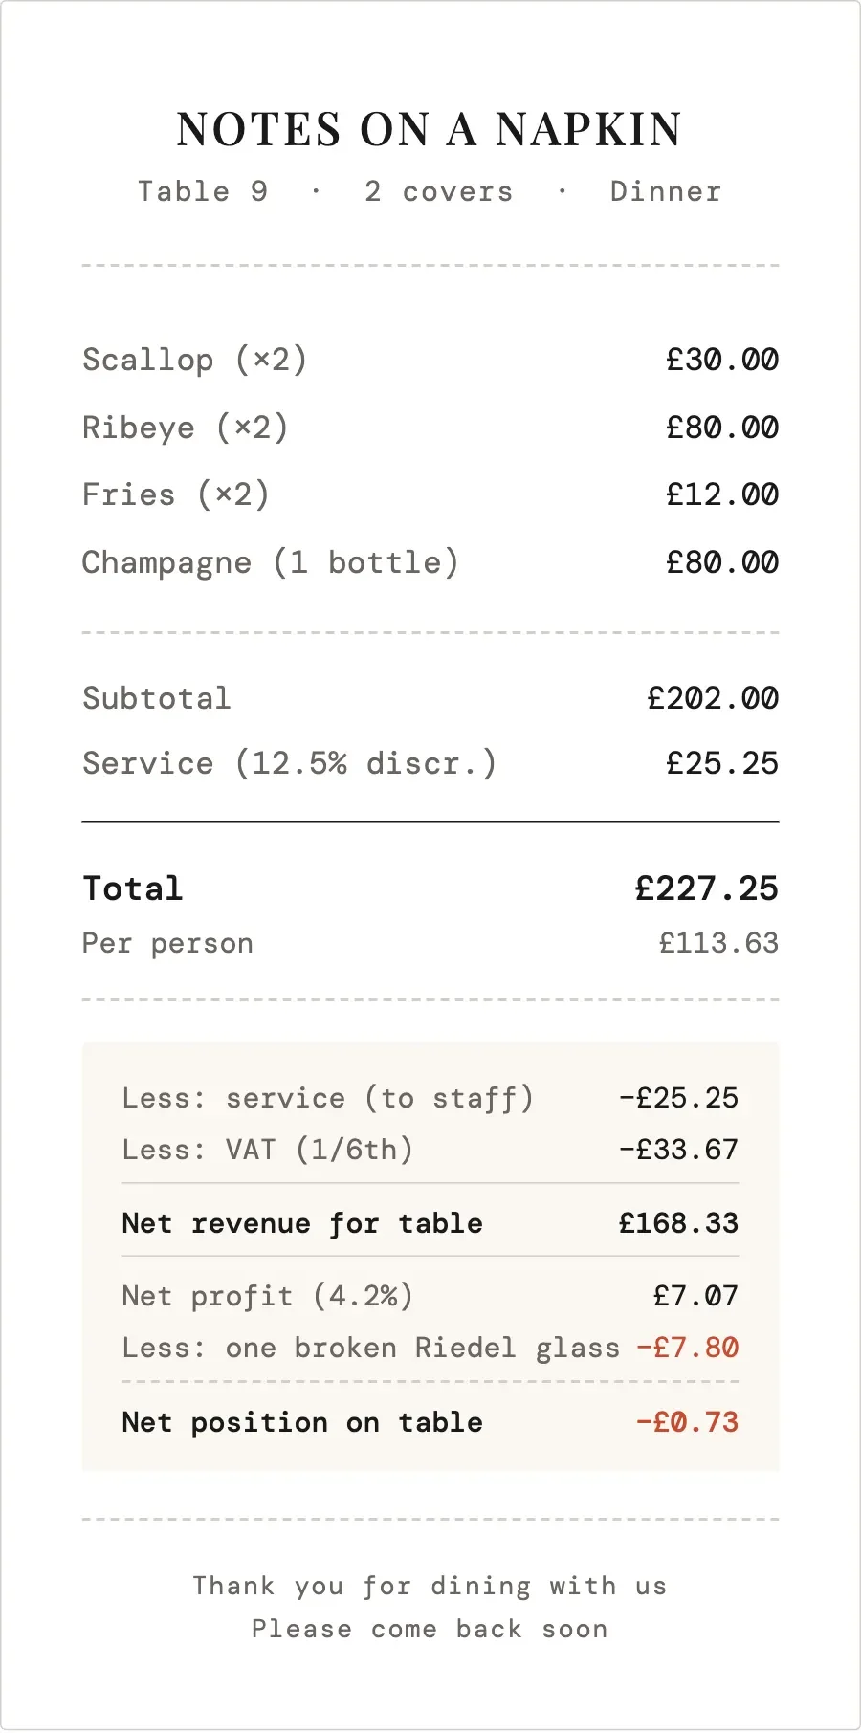Click the red −£0.73 net position
The image size is (861, 1733).
tap(687, 1422)
